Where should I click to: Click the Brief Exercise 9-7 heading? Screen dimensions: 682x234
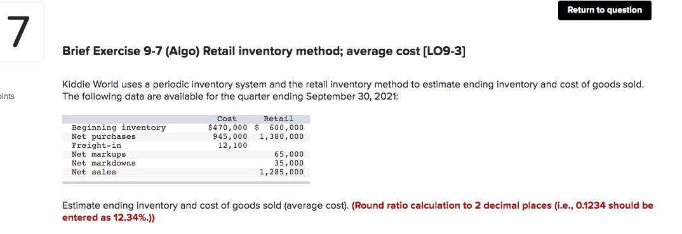(264, 51)
